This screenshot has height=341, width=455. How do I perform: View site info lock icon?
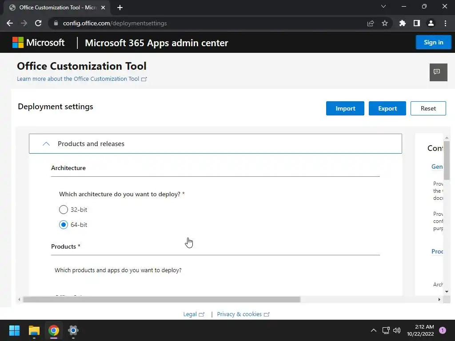tap(56, 23)
